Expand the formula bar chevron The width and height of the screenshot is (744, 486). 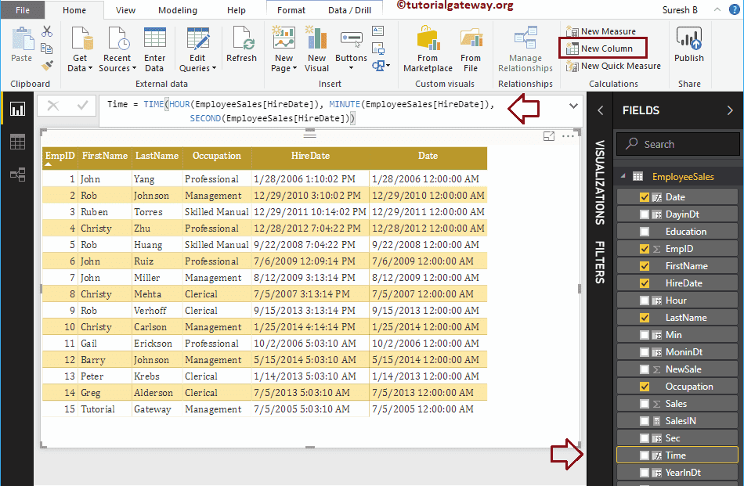[x=573, y=105]
